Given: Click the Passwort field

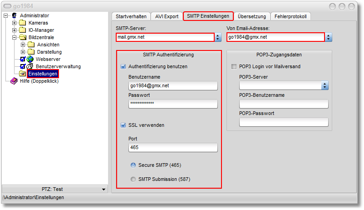Looking at the screenshot, I should point(173,104).
